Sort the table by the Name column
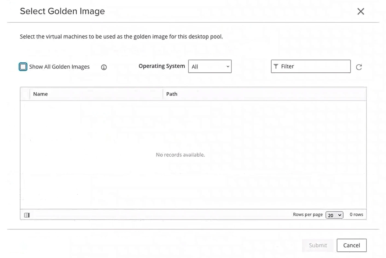Screen dimensions: 386x258 [x=40, y=94]
